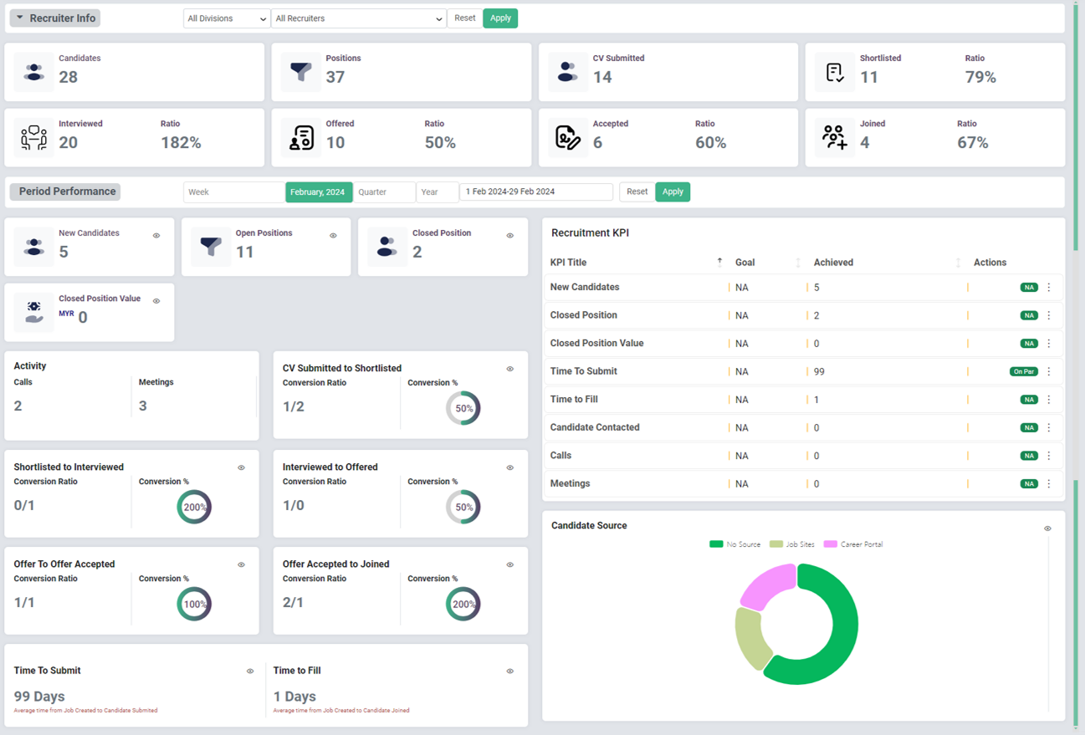Click Reset next to All Recruiters
Viewport: 1085px width, 735px height.
[x=465, y=18]
